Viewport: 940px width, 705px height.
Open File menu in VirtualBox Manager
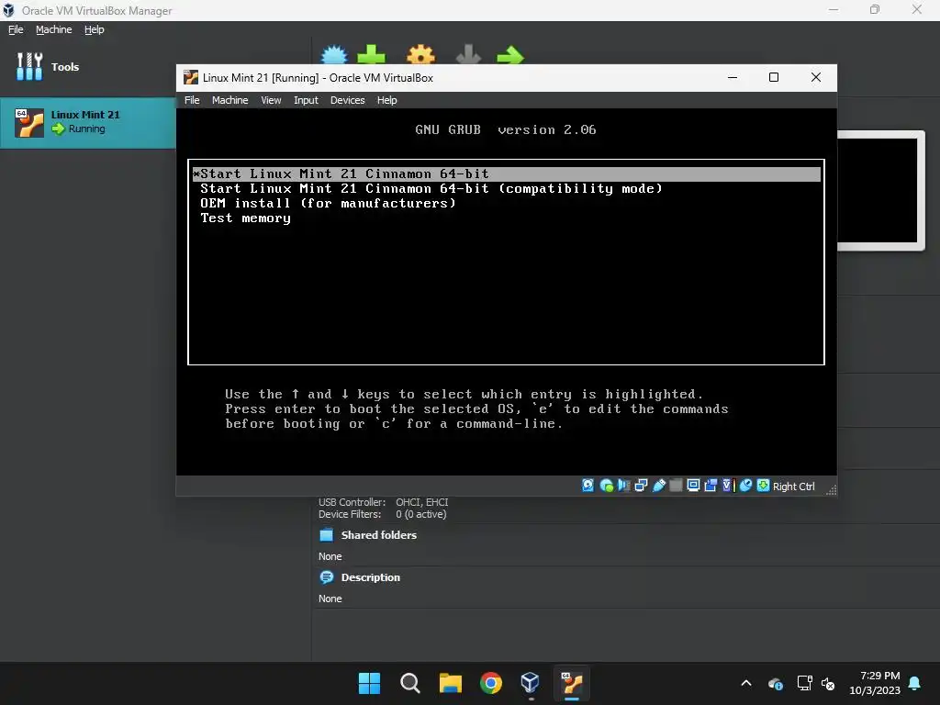pos(16,29)
